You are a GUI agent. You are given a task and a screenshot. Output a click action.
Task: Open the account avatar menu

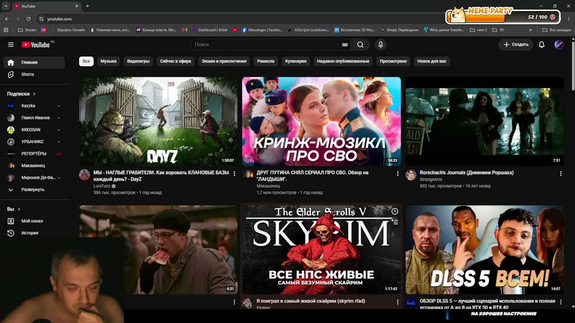(559, 44)
